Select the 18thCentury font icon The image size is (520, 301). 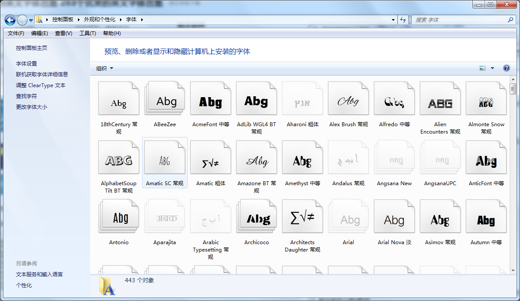tap(119, 98)
